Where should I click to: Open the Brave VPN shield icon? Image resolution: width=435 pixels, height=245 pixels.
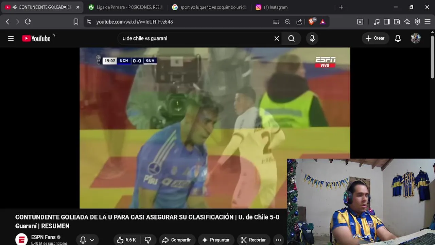pyautogui.click(x=417, y=22)
